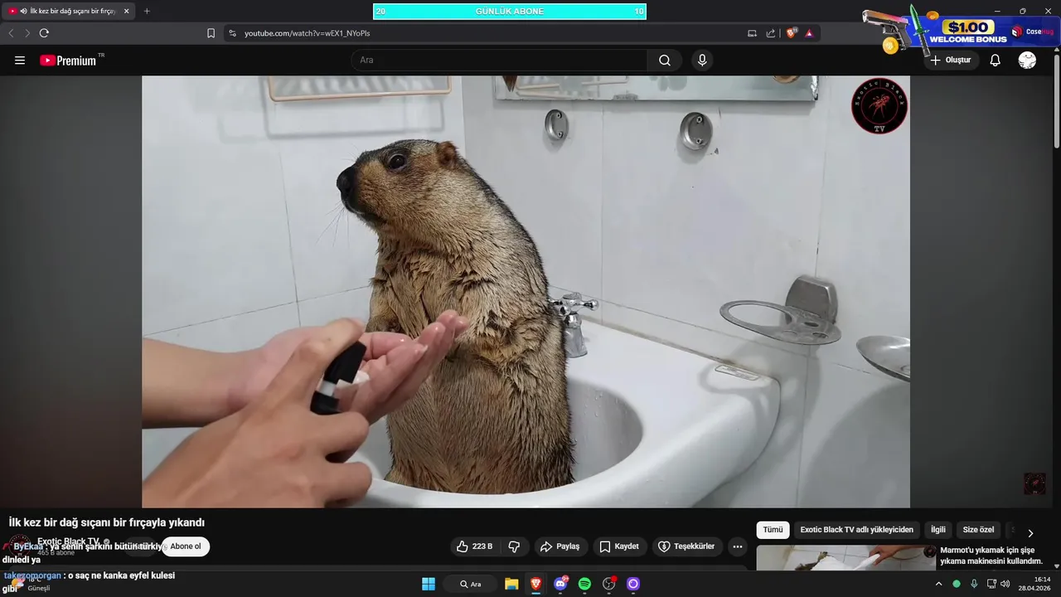
Task: Open the suggested Marmot washing video thumbnail
Action: click(845, 558)
